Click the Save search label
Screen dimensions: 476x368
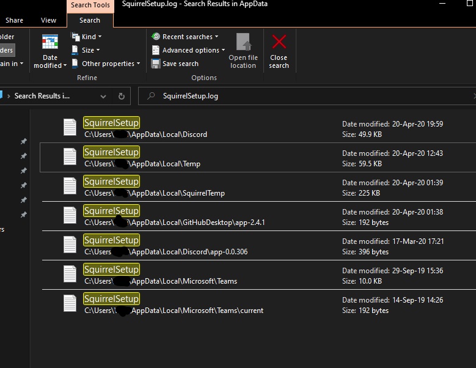coord(180,64)
